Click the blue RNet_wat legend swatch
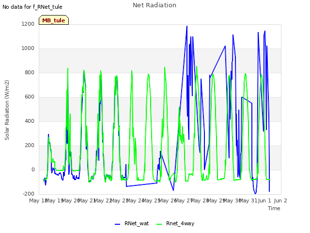This screenshot has width=310, height=233. [117, 224]
